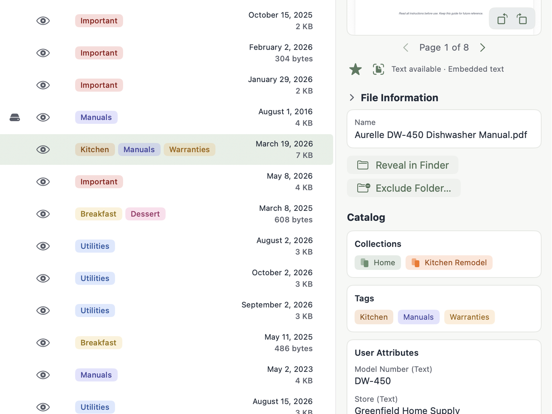The image size is (552, 414).
Task: Toggle the eye on the January 29, 2026 row
Action: [43, 85]
